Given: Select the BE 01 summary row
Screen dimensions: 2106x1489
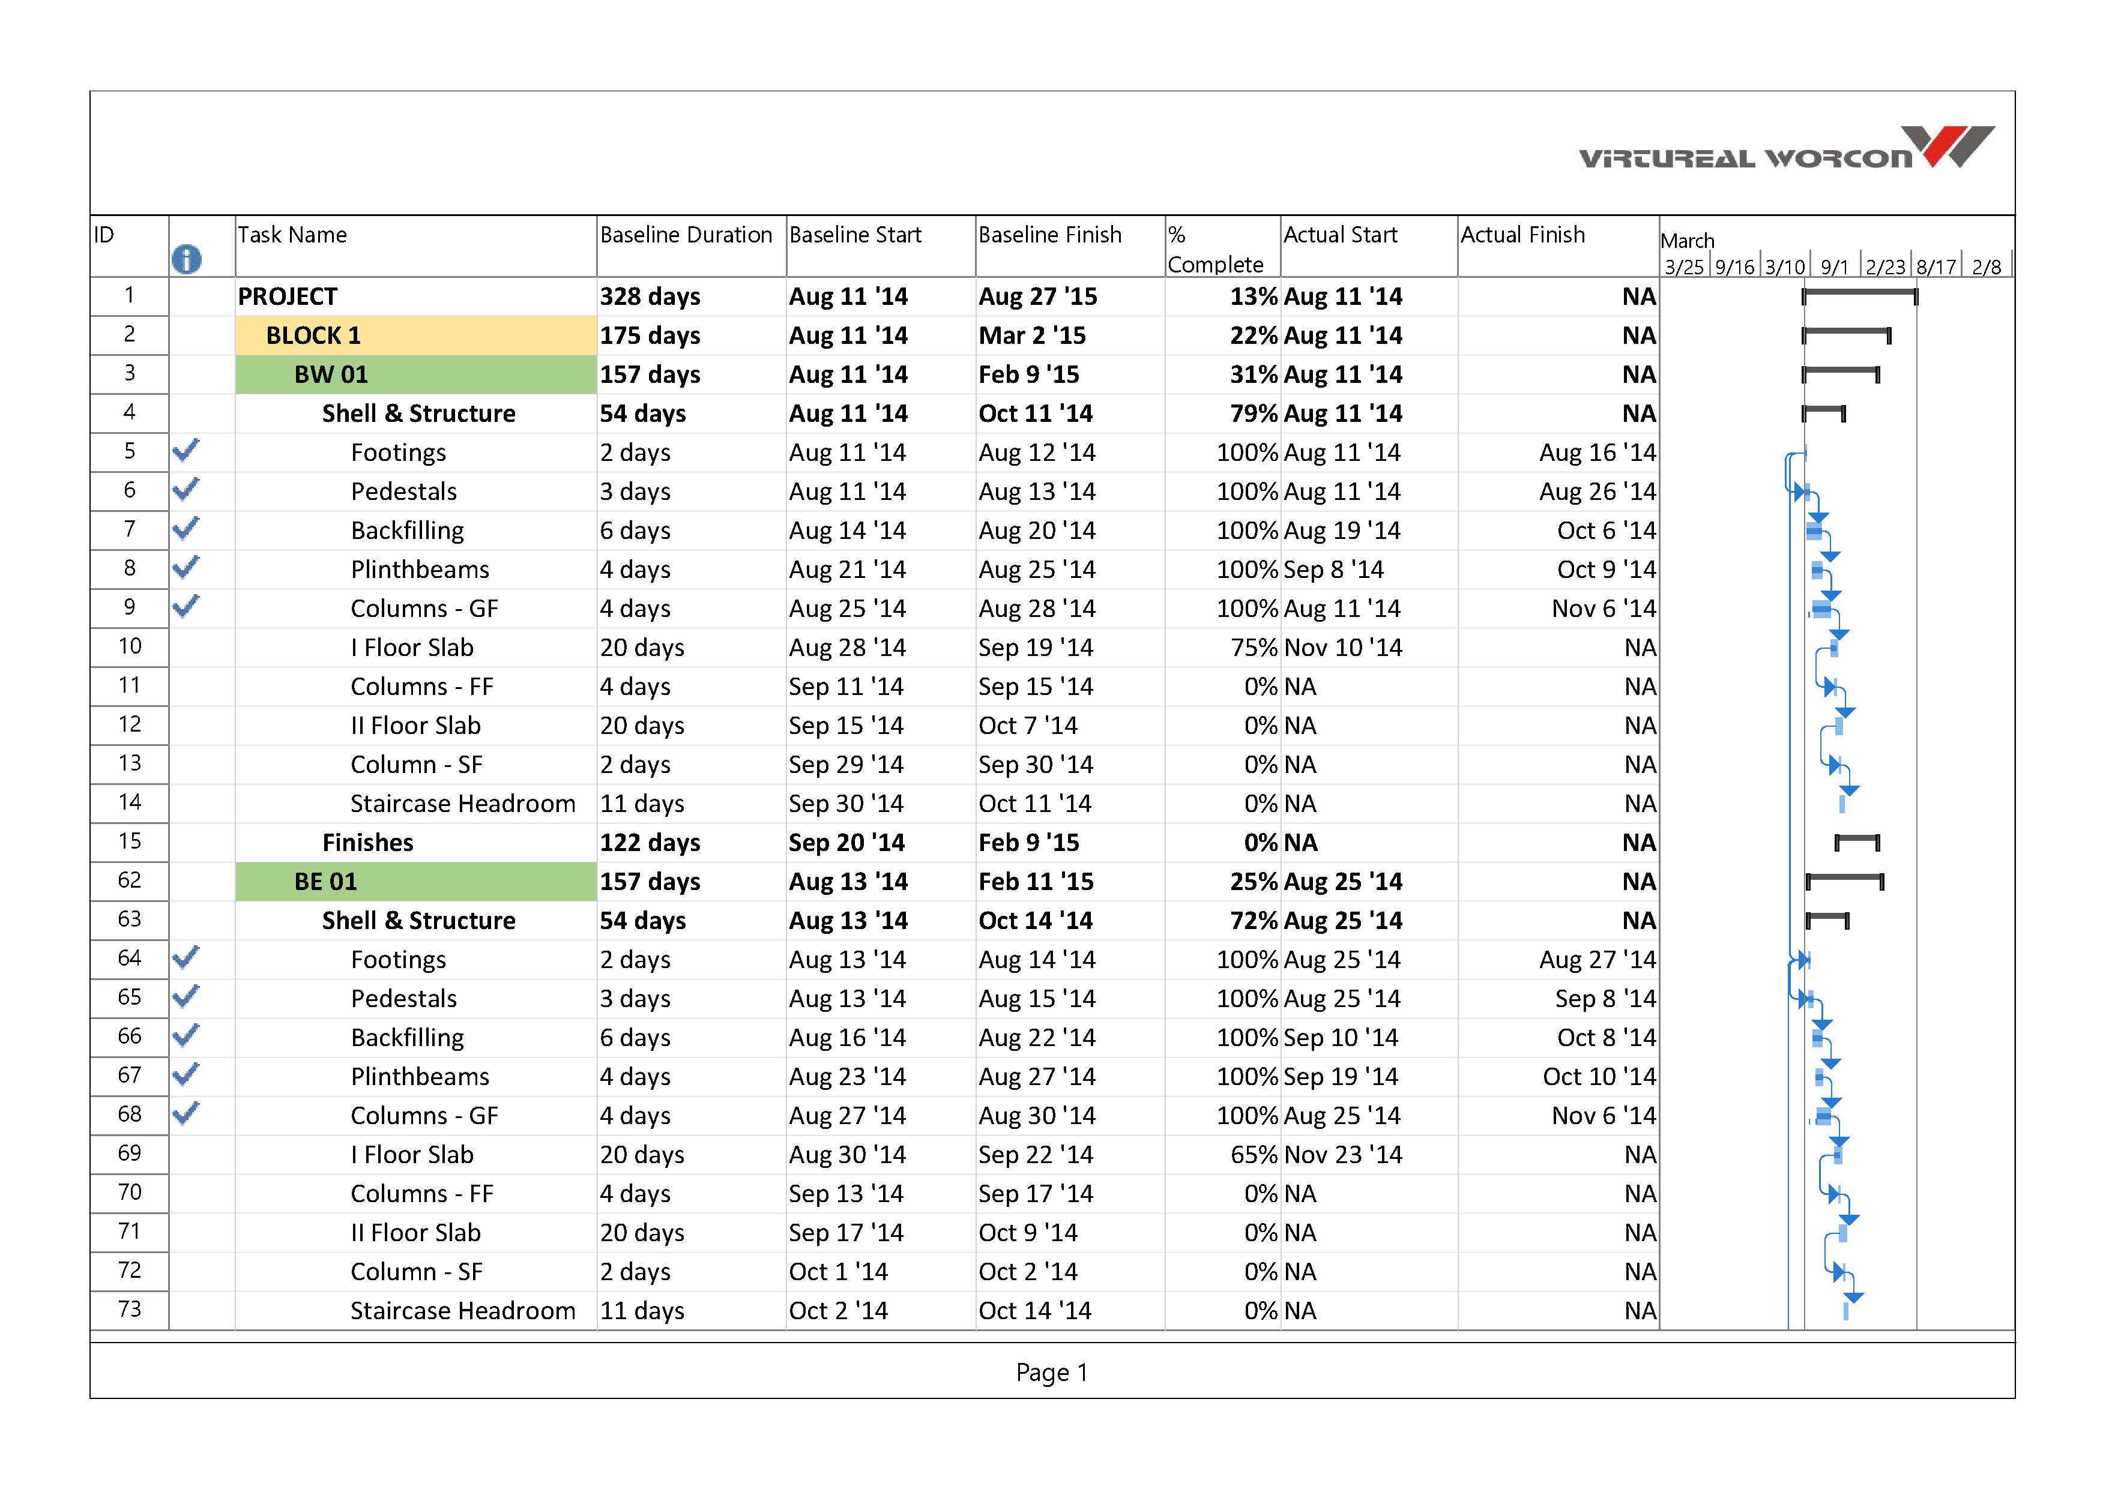Looking at the screenshot, I should [x=325, y=881].
